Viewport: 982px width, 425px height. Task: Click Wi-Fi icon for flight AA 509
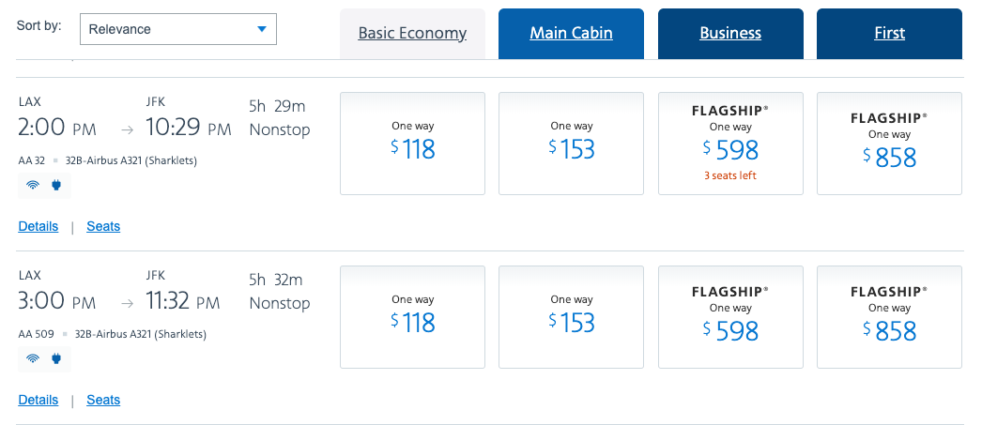click(33, 357)
